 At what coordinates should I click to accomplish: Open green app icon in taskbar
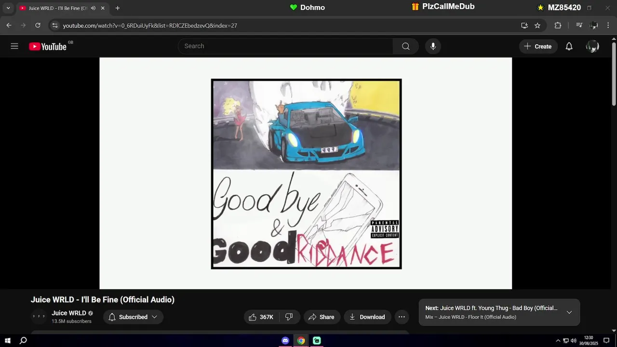[x=317, y=341]
